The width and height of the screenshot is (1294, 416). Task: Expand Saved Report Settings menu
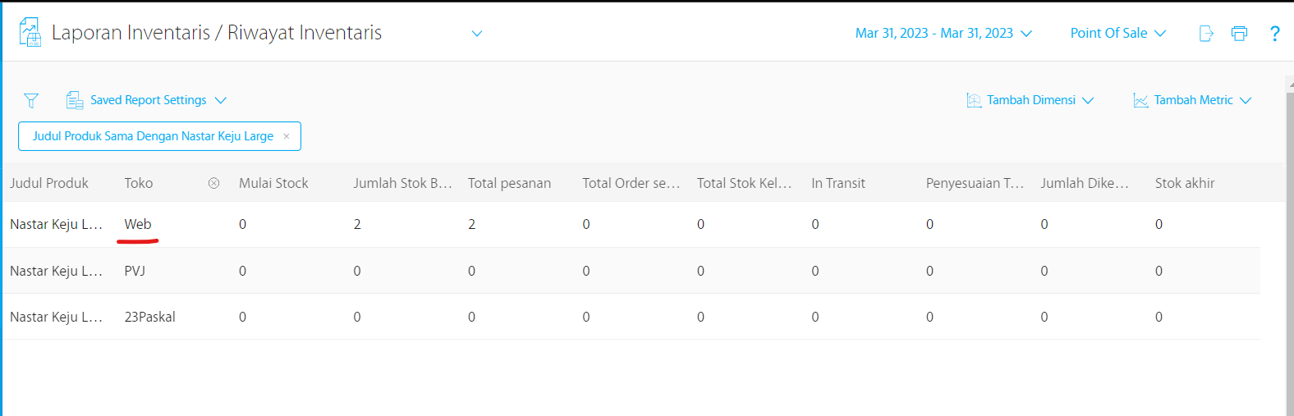click(x=220, y=100)
